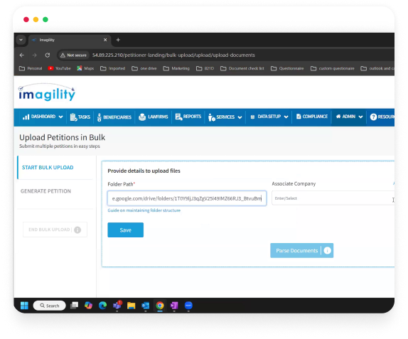Image resolution: width=408 pixels, height=339 pixels.
Task: Open OneNote from taskbar
Action: tap(174, 306)
